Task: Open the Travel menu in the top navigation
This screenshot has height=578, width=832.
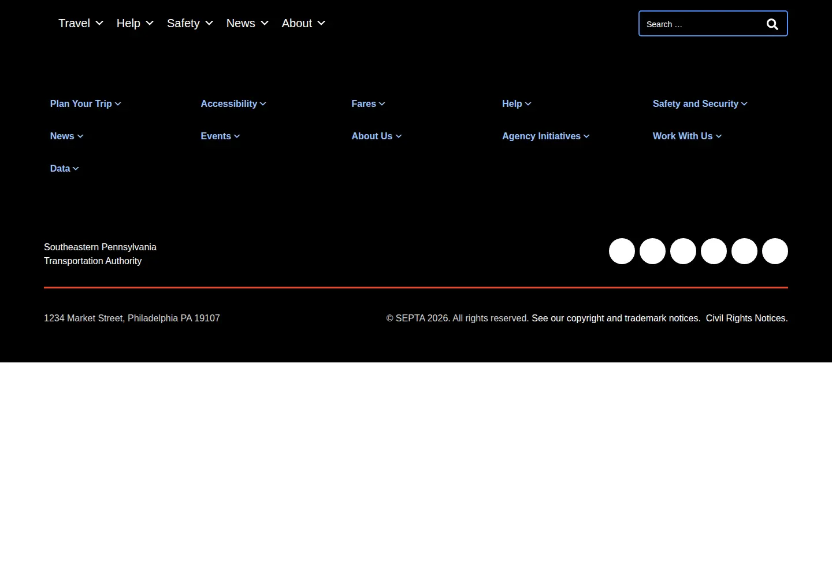Action: click(81, 23)
